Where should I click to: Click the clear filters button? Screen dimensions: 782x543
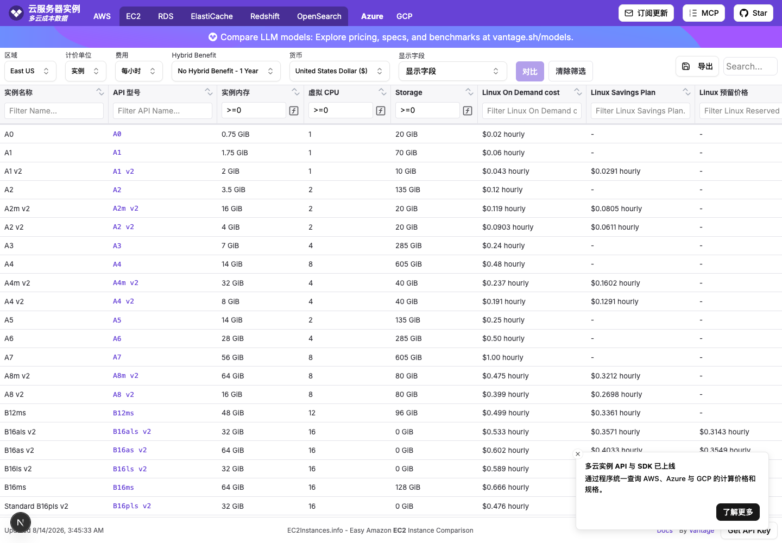pos(571,71)
